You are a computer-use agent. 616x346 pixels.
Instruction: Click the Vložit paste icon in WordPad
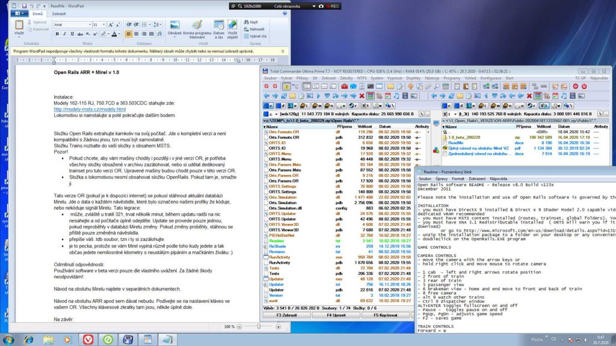tap(19, 27)
